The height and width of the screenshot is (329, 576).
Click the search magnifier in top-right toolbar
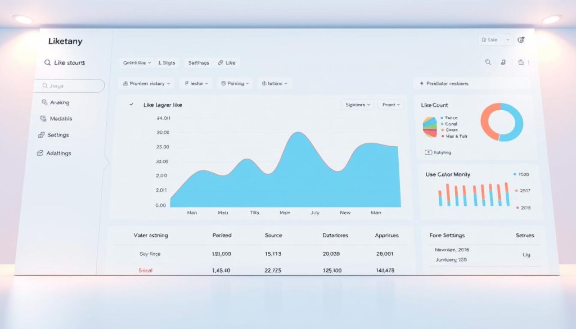tap(488, 62)
